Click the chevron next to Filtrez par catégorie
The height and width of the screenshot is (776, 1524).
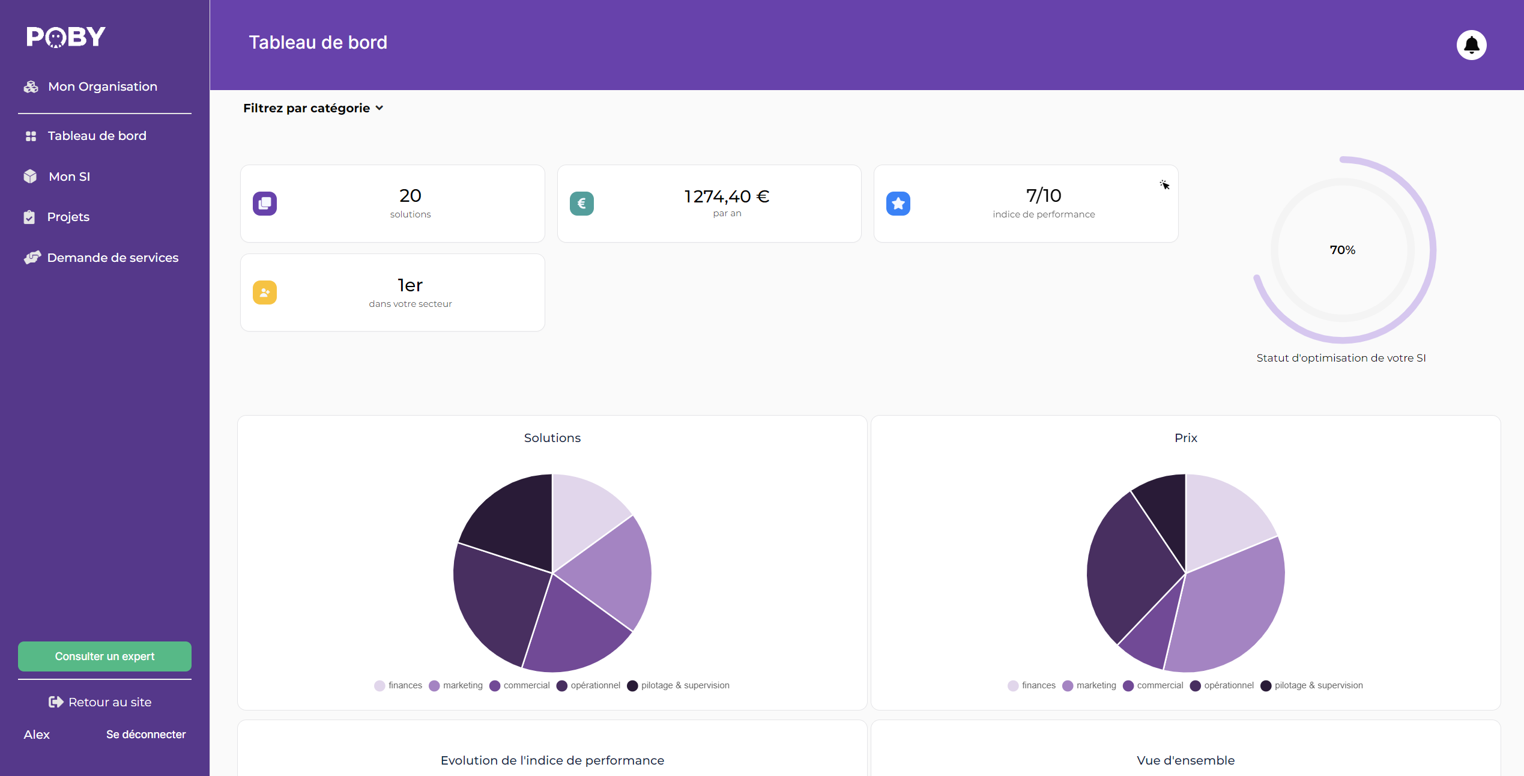pos(379,108)
